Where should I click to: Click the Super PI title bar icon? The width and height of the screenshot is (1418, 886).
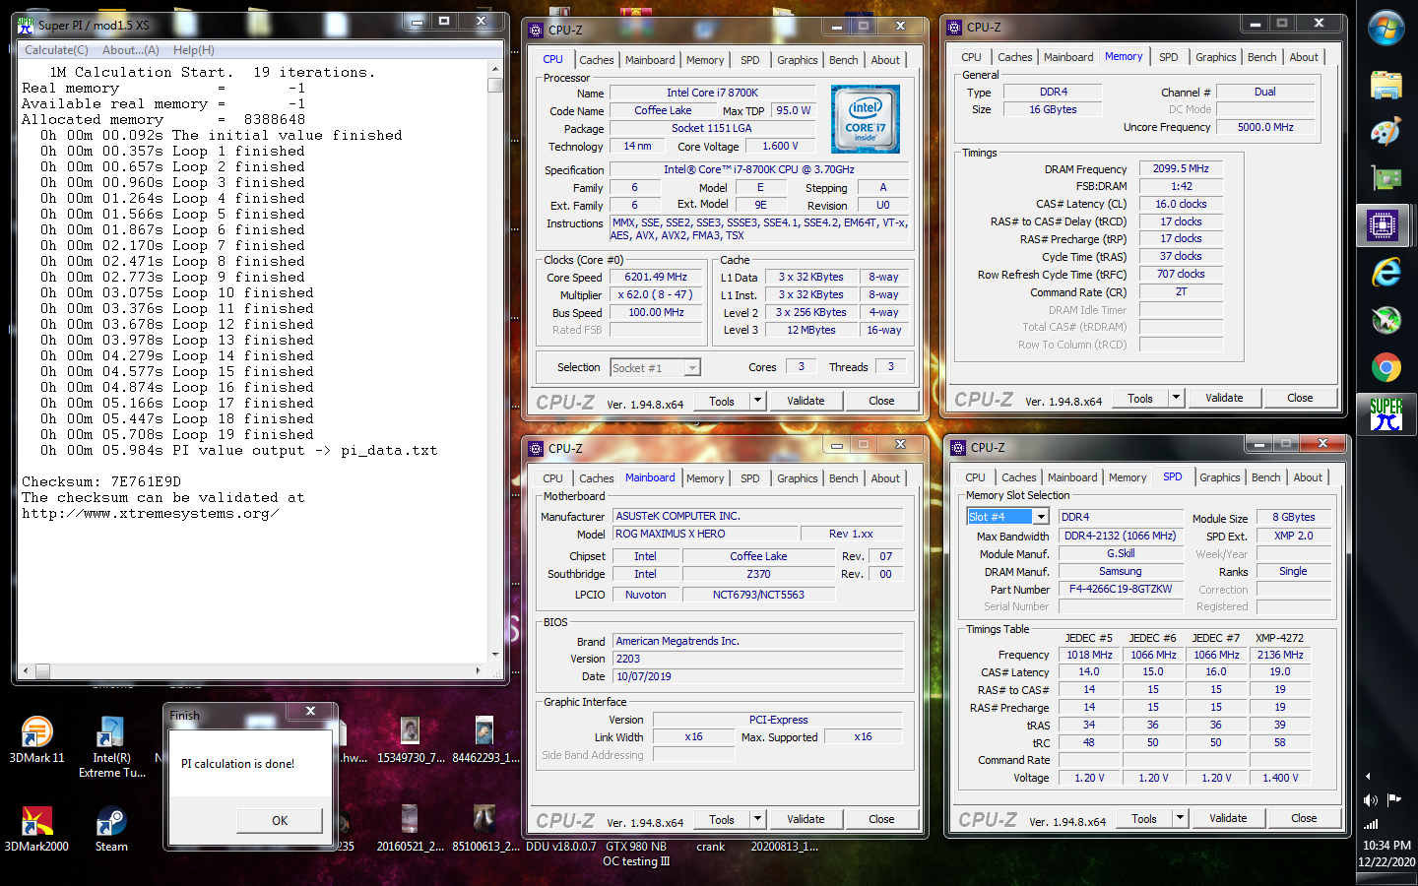tap(26, 25)
